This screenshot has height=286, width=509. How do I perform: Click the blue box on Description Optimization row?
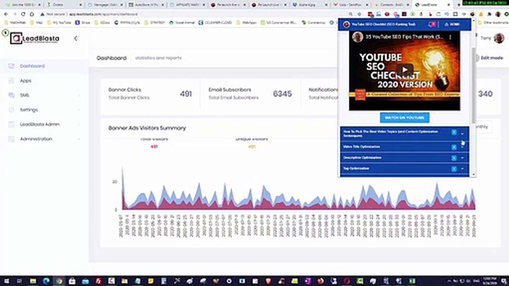(x=454, y=158)
